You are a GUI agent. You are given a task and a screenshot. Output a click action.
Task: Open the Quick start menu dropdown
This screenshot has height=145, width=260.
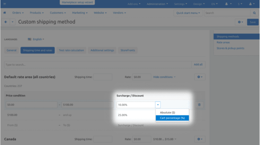(x=188, y=13)
